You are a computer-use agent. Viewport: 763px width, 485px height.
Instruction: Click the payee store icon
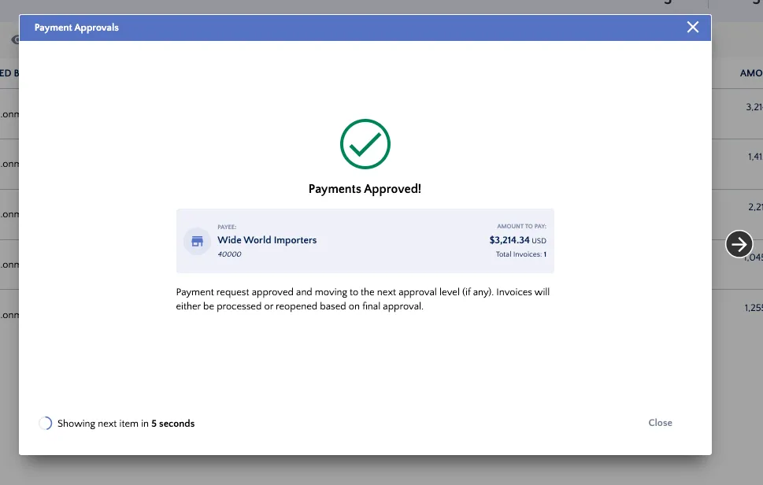point(197,241)
